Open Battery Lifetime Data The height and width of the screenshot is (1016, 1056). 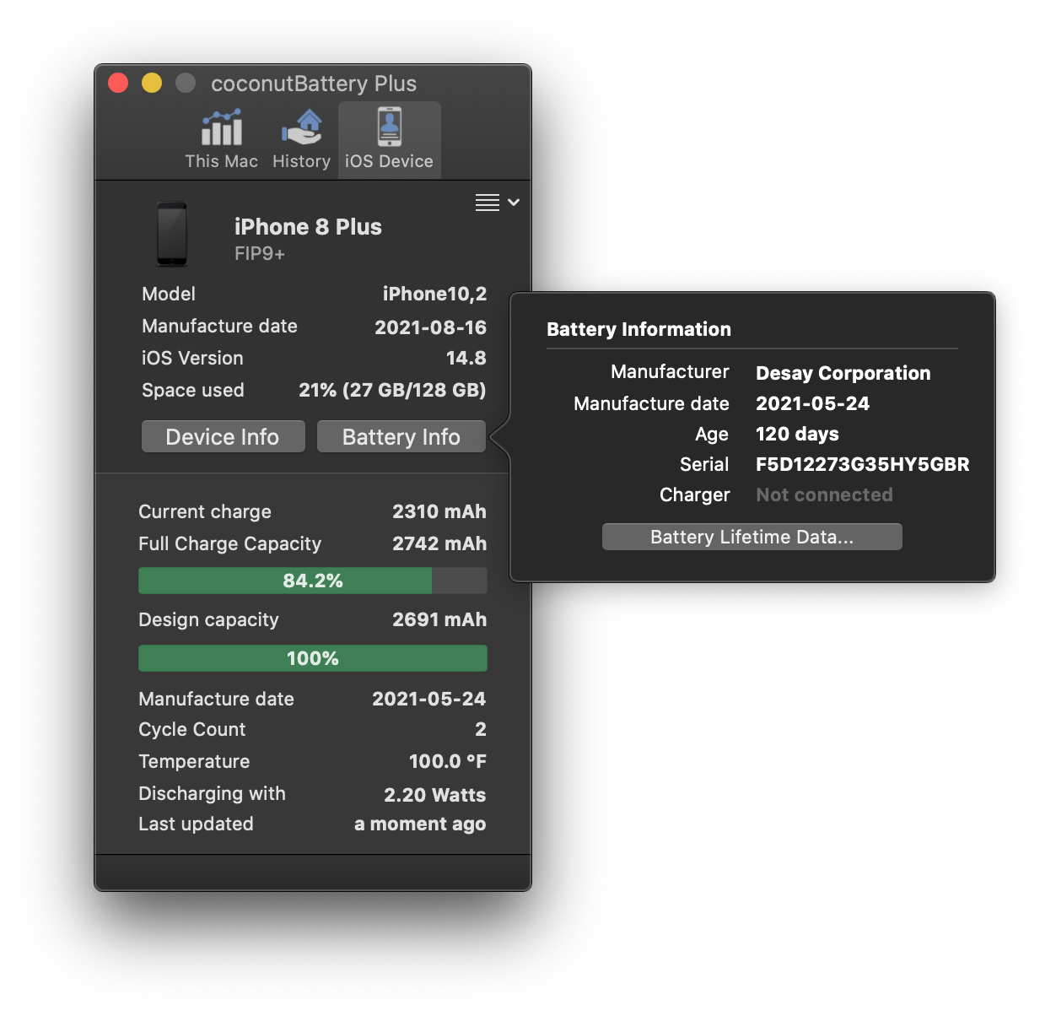752,537
